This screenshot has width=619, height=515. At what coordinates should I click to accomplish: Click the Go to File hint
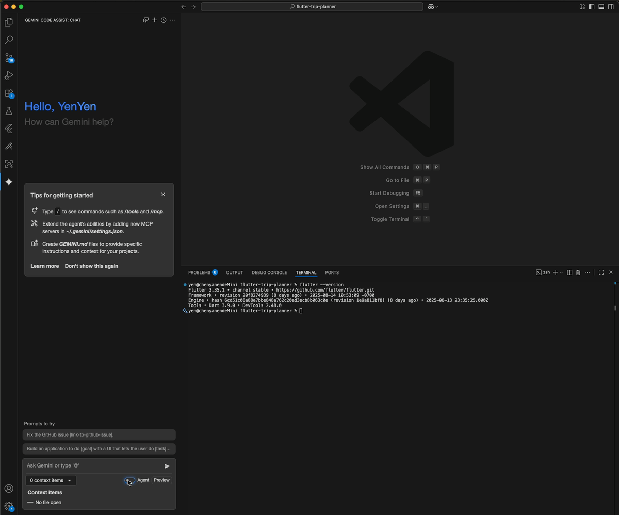[408, 180]
